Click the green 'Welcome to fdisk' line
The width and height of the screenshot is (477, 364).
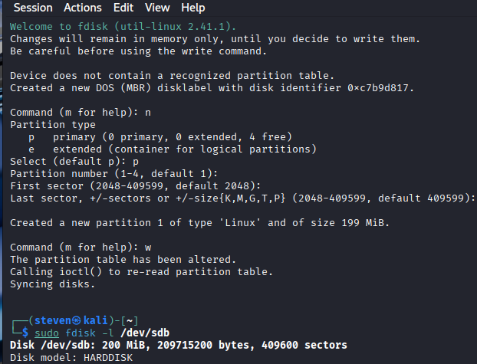point(109,27)
